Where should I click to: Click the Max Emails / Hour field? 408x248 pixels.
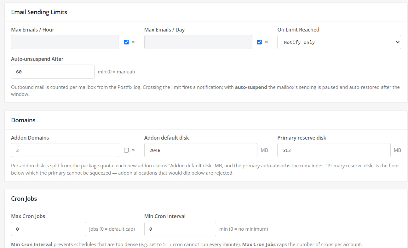click(65, 42)
